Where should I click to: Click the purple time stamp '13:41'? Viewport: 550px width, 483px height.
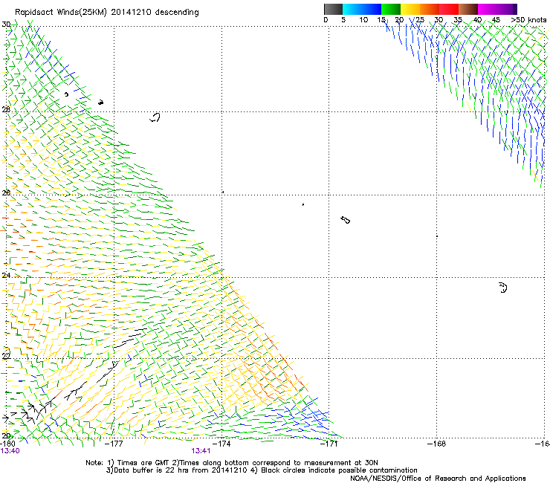pos(201,451)
